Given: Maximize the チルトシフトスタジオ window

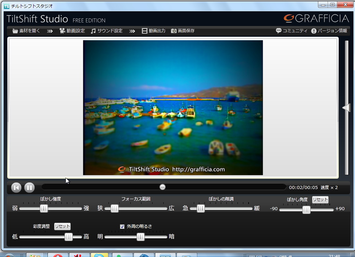Looking at the screenshot, I should click(332, 5).
